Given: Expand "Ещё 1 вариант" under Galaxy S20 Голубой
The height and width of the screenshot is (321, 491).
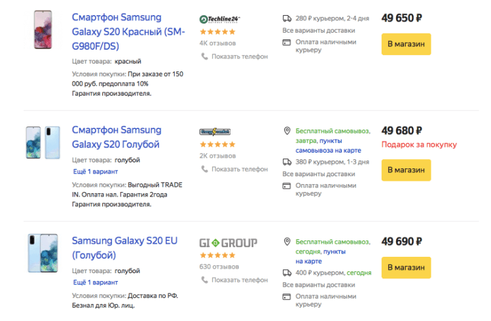Looking at the screenshot, I should pos(96,172).
